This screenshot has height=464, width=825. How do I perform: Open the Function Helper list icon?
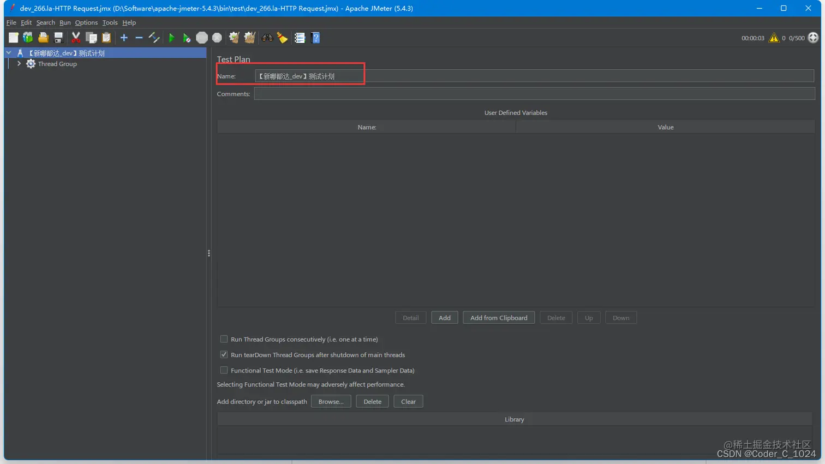click(300, 38)
